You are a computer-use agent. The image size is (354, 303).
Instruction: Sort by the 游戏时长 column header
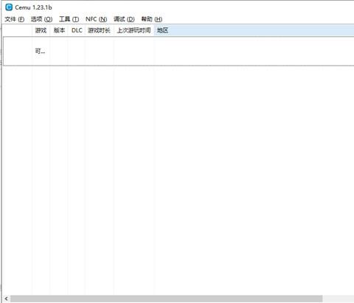coord(100,30)
